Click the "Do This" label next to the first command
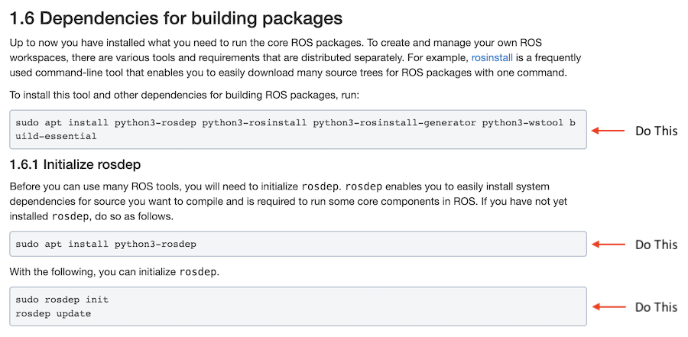The image size is (688, 337). (x=656, y=131)
